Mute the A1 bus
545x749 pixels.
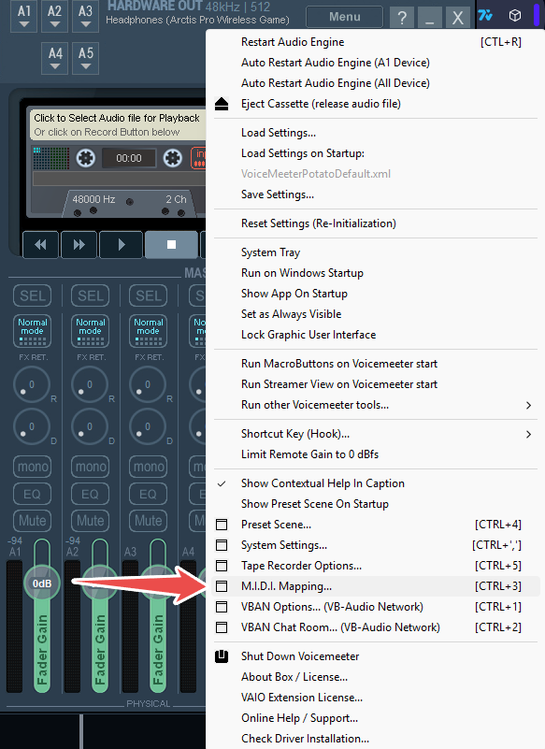pos(33,521)
